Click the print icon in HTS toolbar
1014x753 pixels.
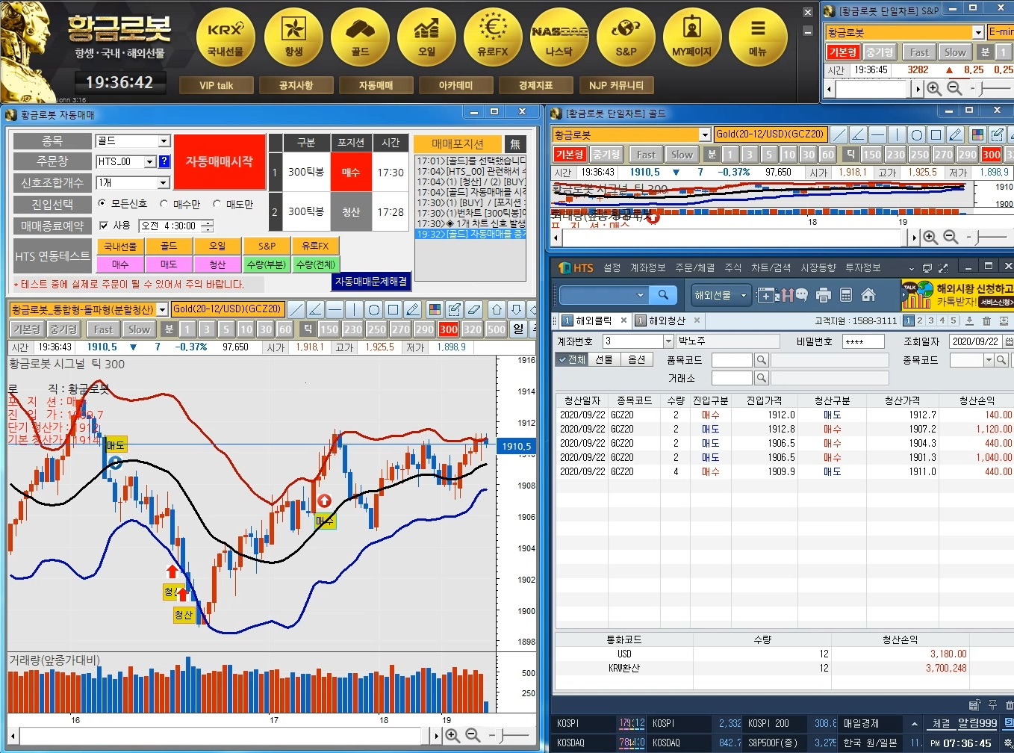[824, 295]
